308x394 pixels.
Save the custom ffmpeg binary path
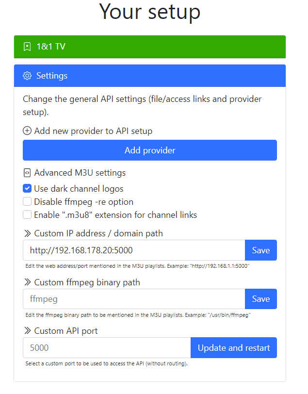[x=261, y=299]
